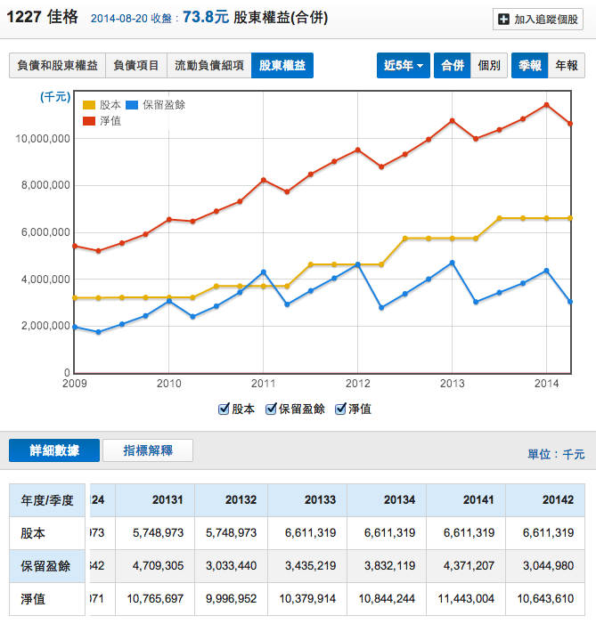
Task: Click the 20142 column header
Action: [x=555, y=500]
